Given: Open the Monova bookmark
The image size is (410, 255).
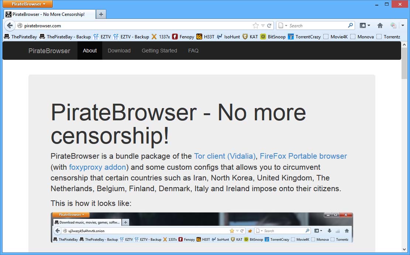Looking at the screenshot, I should click(x=362, y=37).
